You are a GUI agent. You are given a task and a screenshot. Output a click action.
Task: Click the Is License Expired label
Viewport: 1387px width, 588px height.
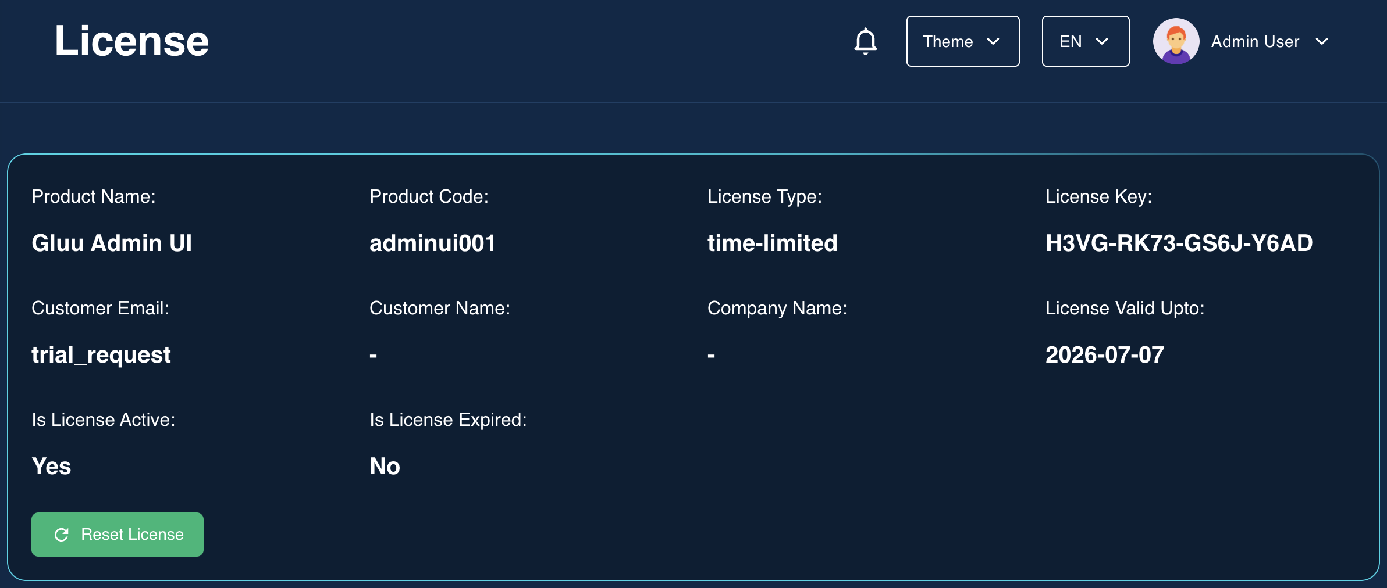448,420
